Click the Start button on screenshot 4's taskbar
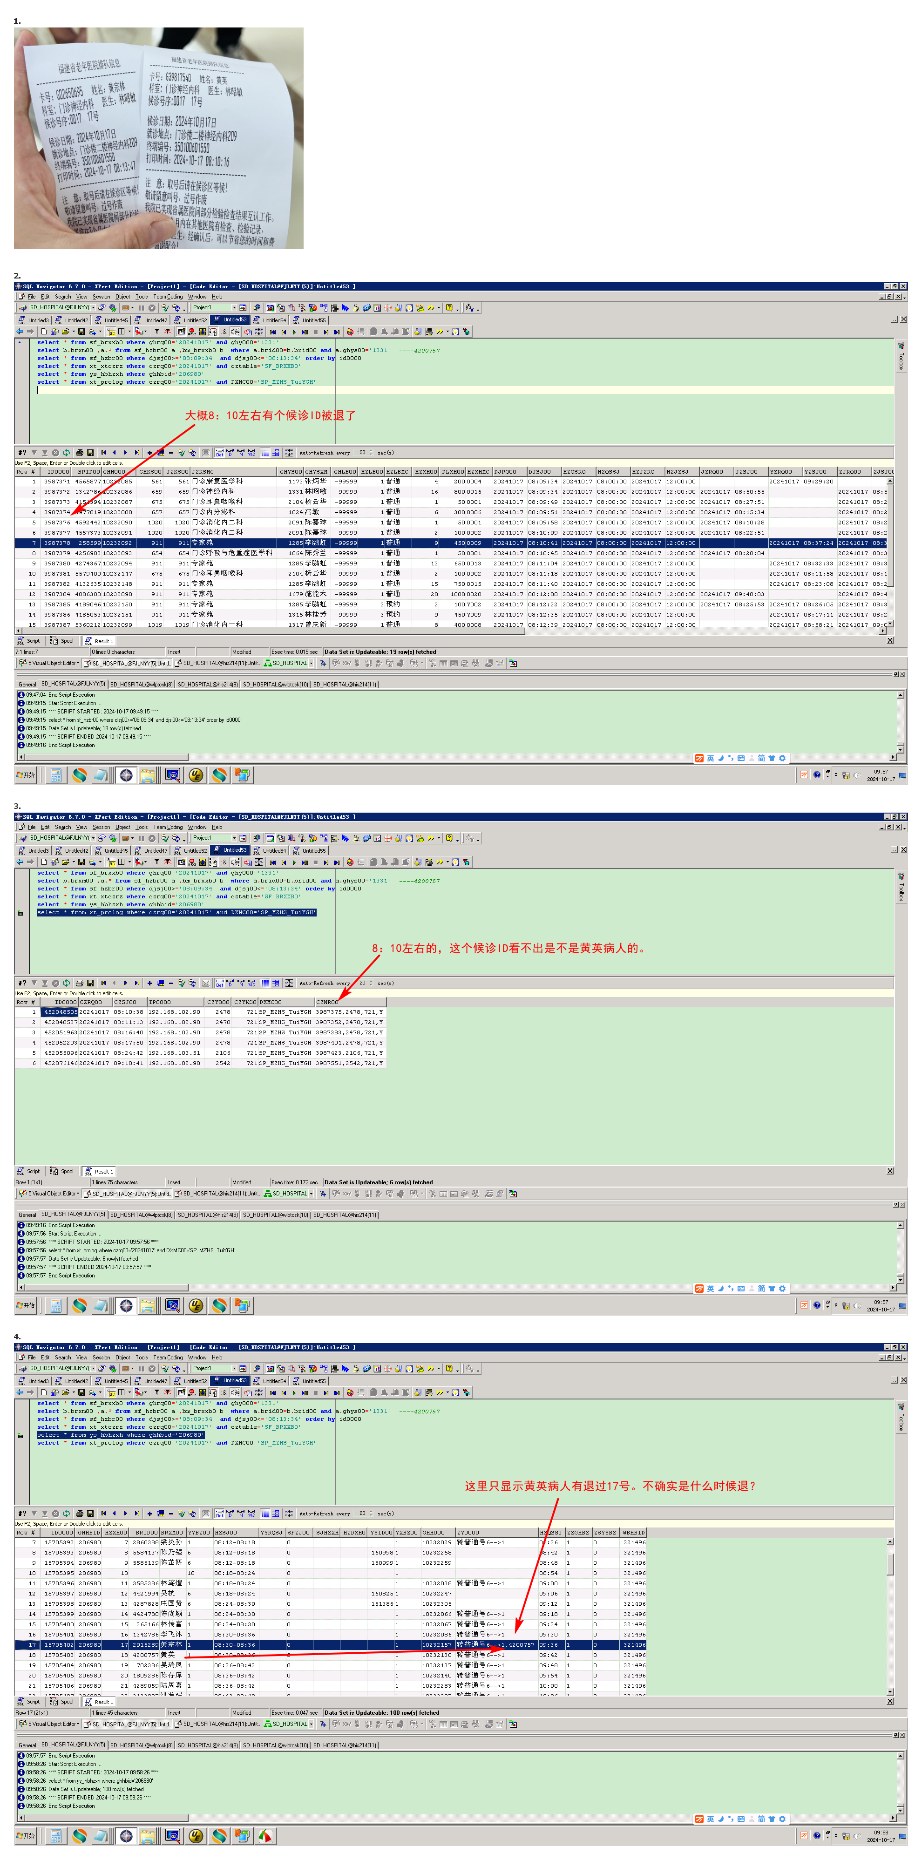Screen dimensions: 922x1860 (26, 1835)
